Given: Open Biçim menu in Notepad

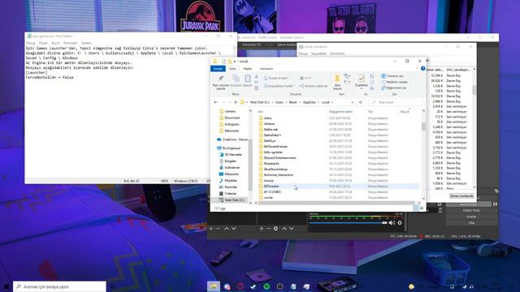Looking at the screenshot, I should click(56, 43).
